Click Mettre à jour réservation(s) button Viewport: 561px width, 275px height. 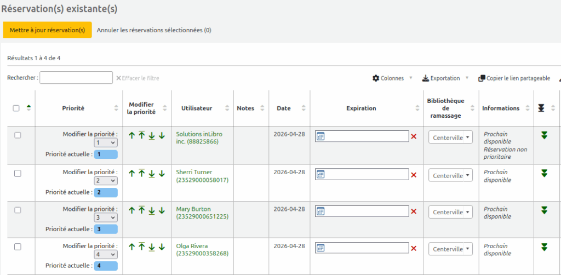47,30
